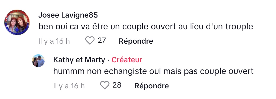276x99 pixels.
Task: Open Kathy et Marty's small profile avatar
Action: 38,61
